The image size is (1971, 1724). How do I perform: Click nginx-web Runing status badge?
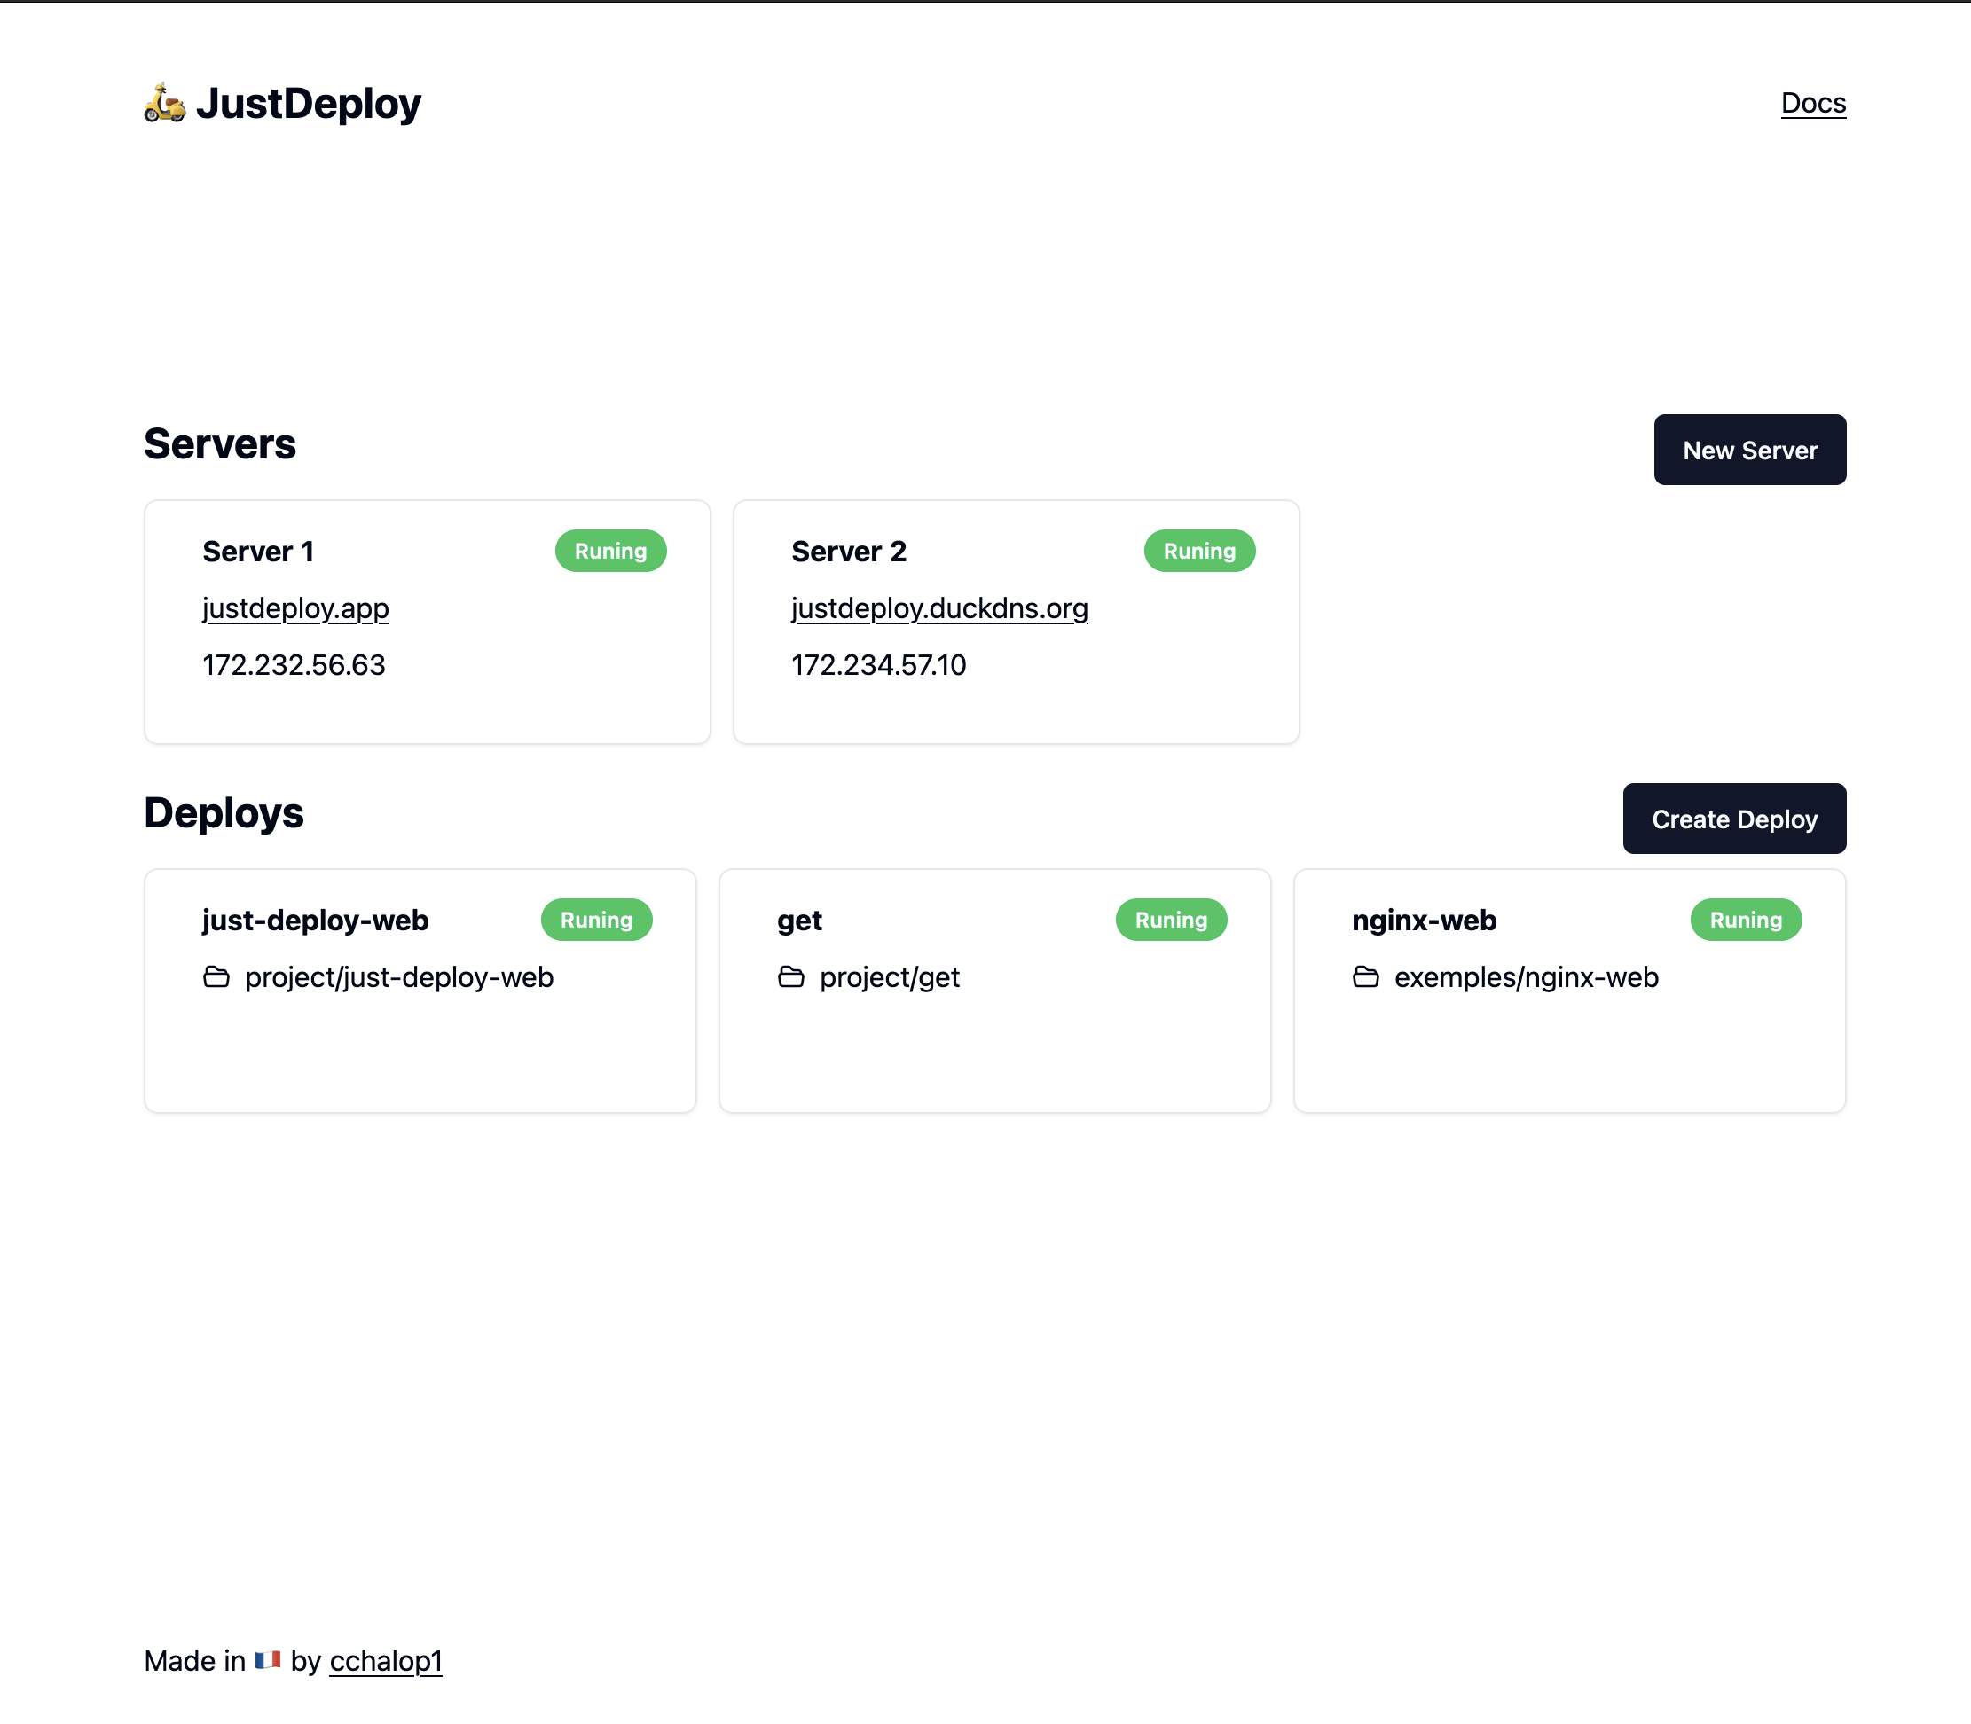(1745, 920)
